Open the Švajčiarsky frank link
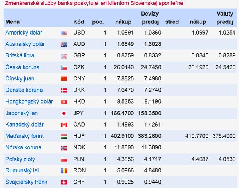The height and width of the screenshot is (188, 239). pos(26,182)
